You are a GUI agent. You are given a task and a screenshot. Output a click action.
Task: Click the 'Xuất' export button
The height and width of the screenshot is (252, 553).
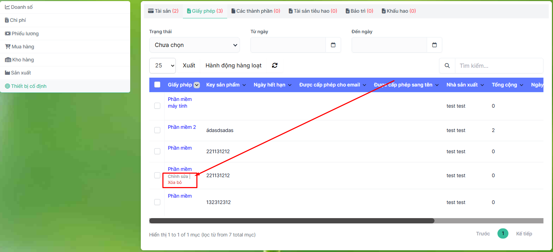[189, 65]
